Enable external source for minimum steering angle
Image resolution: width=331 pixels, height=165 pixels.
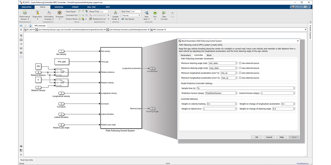[x=240, y=63]
